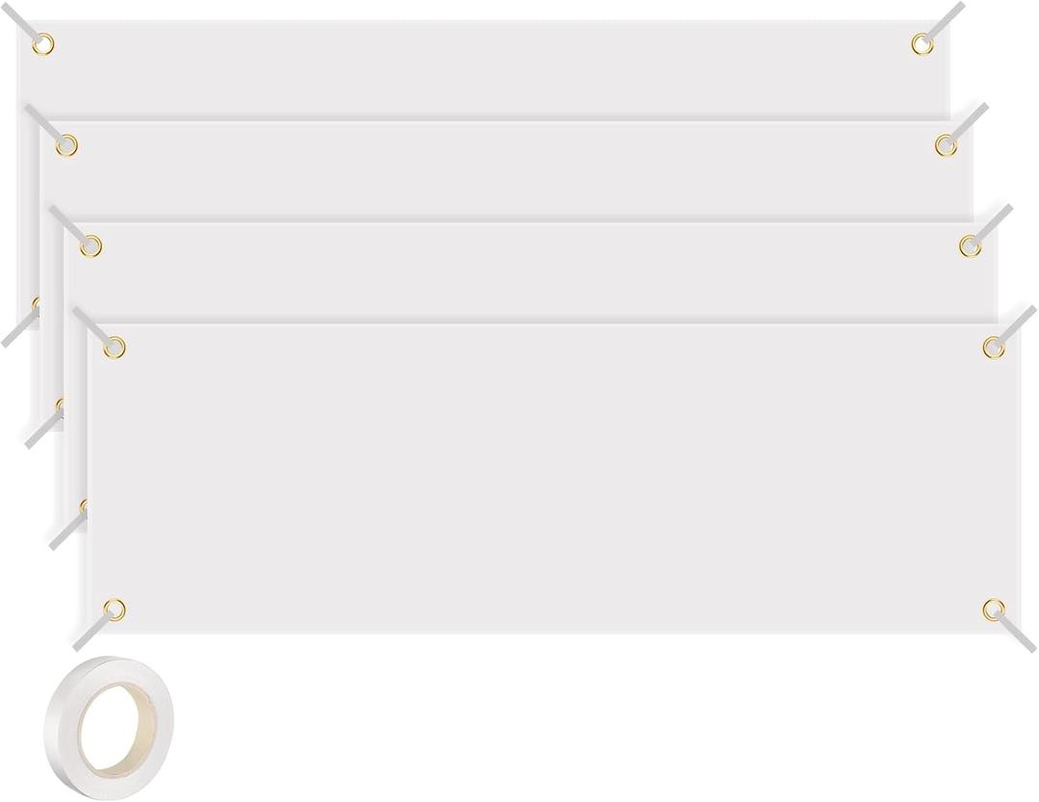Click front banner's top-left gold grommet

114,347
